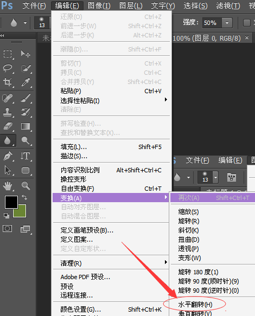Select the Crop tool
This screenshot has width=255, height=316.
tap(8, 82)
